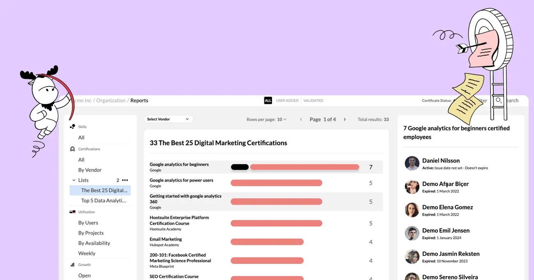
Task: Open the Select Vendor dropdown
Action: click(x=168, y=119)
